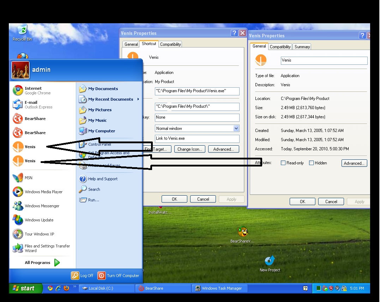Click the red Security Center shield tray icon
The image size is (380, 302).
point(331,288)
